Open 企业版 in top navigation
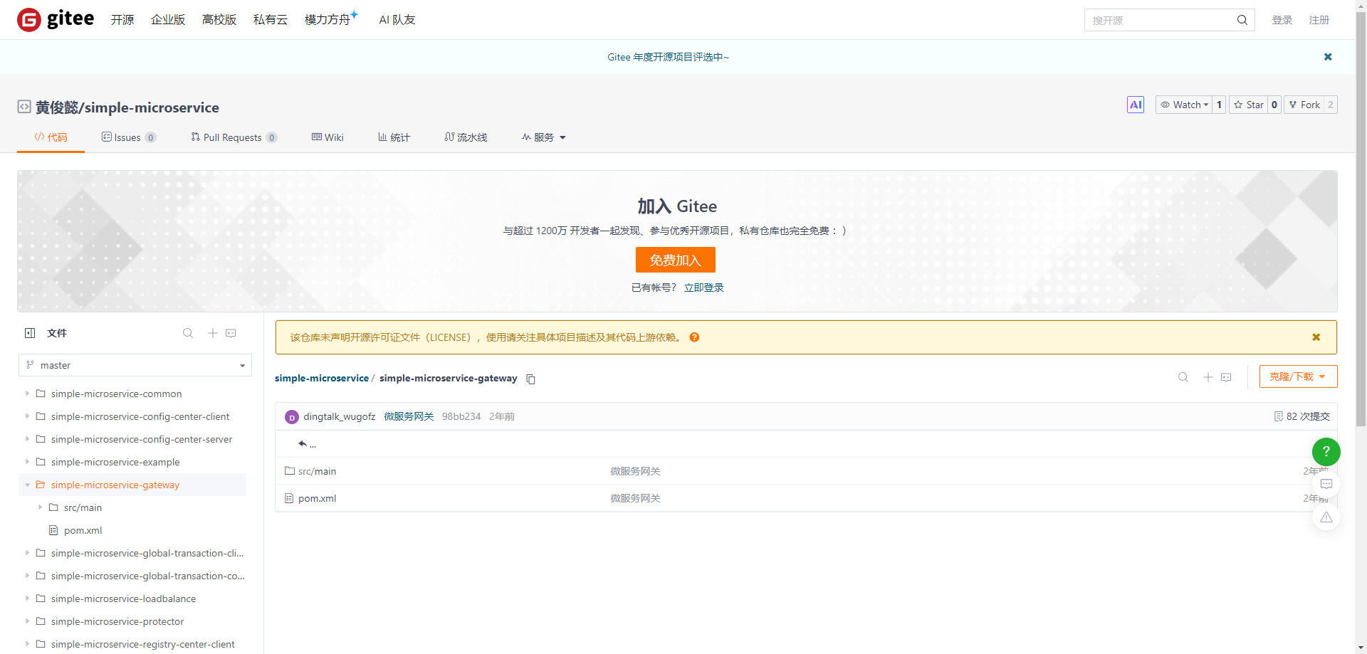The height and width of the screenshot is (654, 1367). [x=168, y=20]
